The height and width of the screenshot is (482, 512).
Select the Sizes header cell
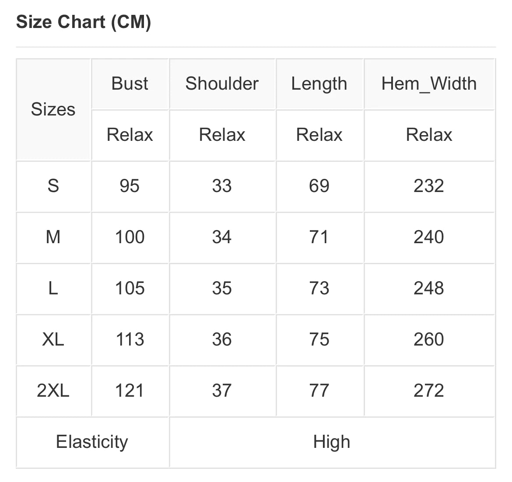click(53, 109)
